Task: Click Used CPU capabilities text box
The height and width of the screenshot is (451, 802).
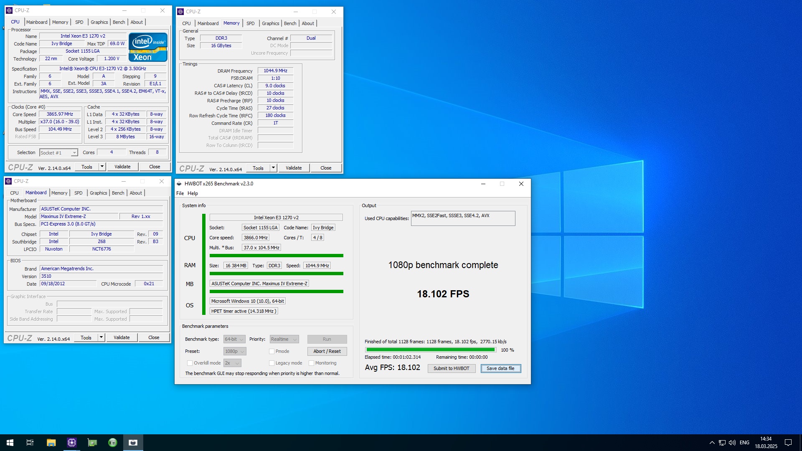Action: 463,218
